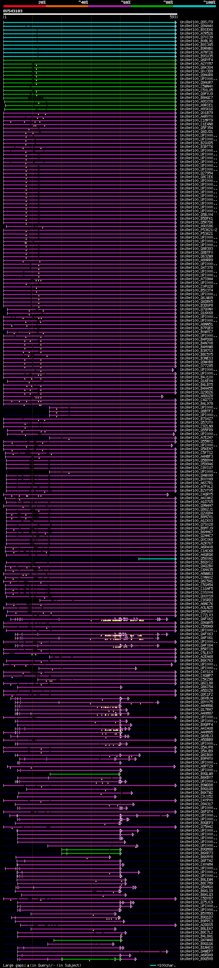Click the ~100% legend label
The width and height of the screenshot is (219, 968).
tap(209, 2)
